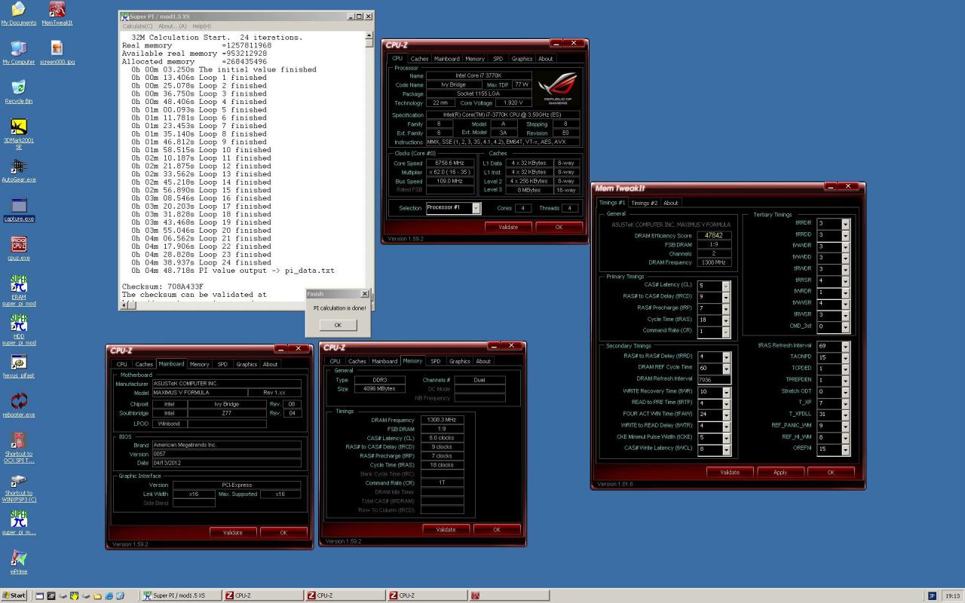Expand the Command Rate (CR) dropdown
The image size is (965, 603).
point(726,332)
